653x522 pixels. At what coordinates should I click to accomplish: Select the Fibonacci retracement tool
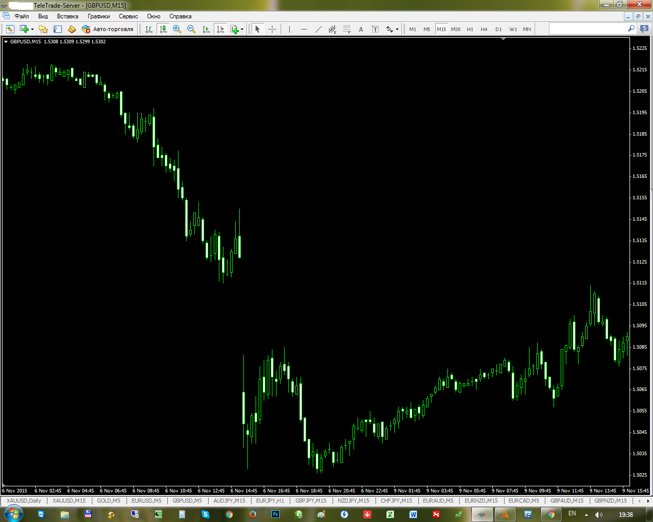tap(346, 29)
